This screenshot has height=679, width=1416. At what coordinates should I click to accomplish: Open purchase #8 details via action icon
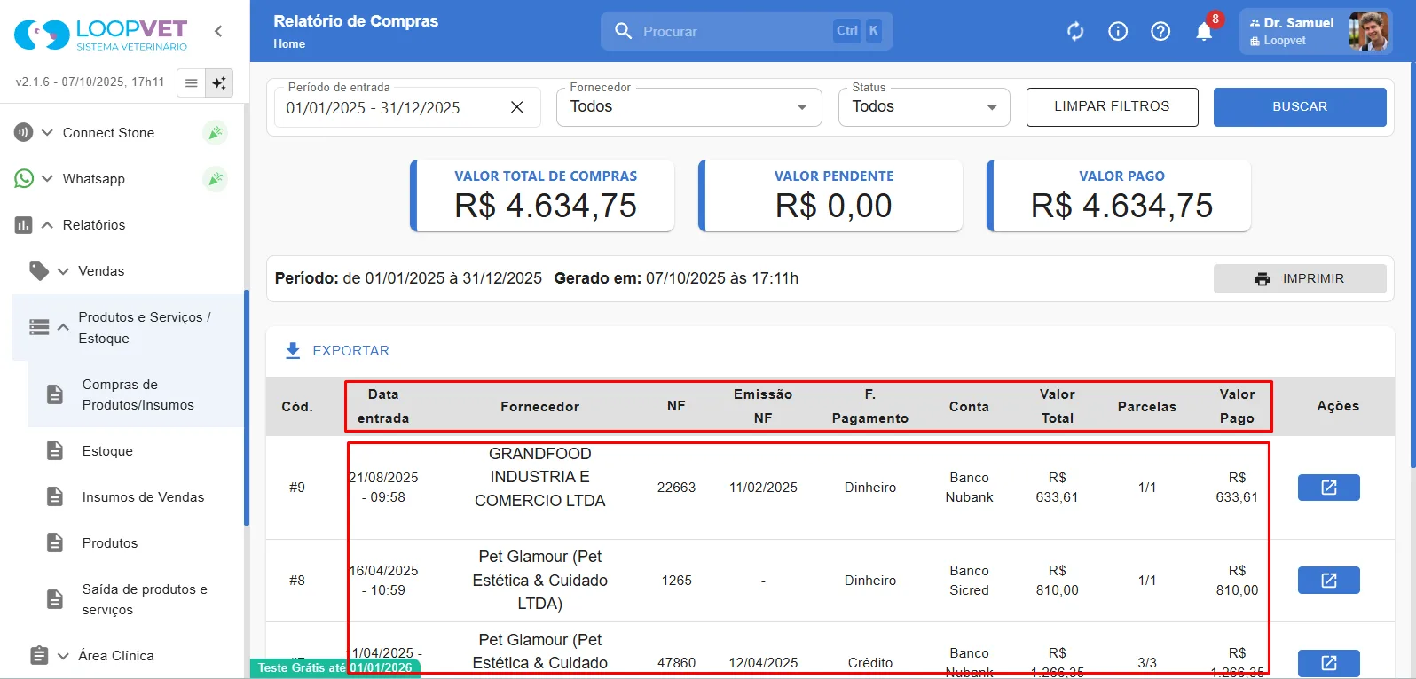[1328, 581]
